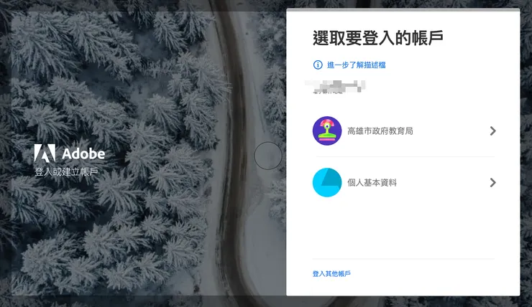
Task: Click the circular ring on the snowy road
Action: pyautogui.click(x=268, y=156)
